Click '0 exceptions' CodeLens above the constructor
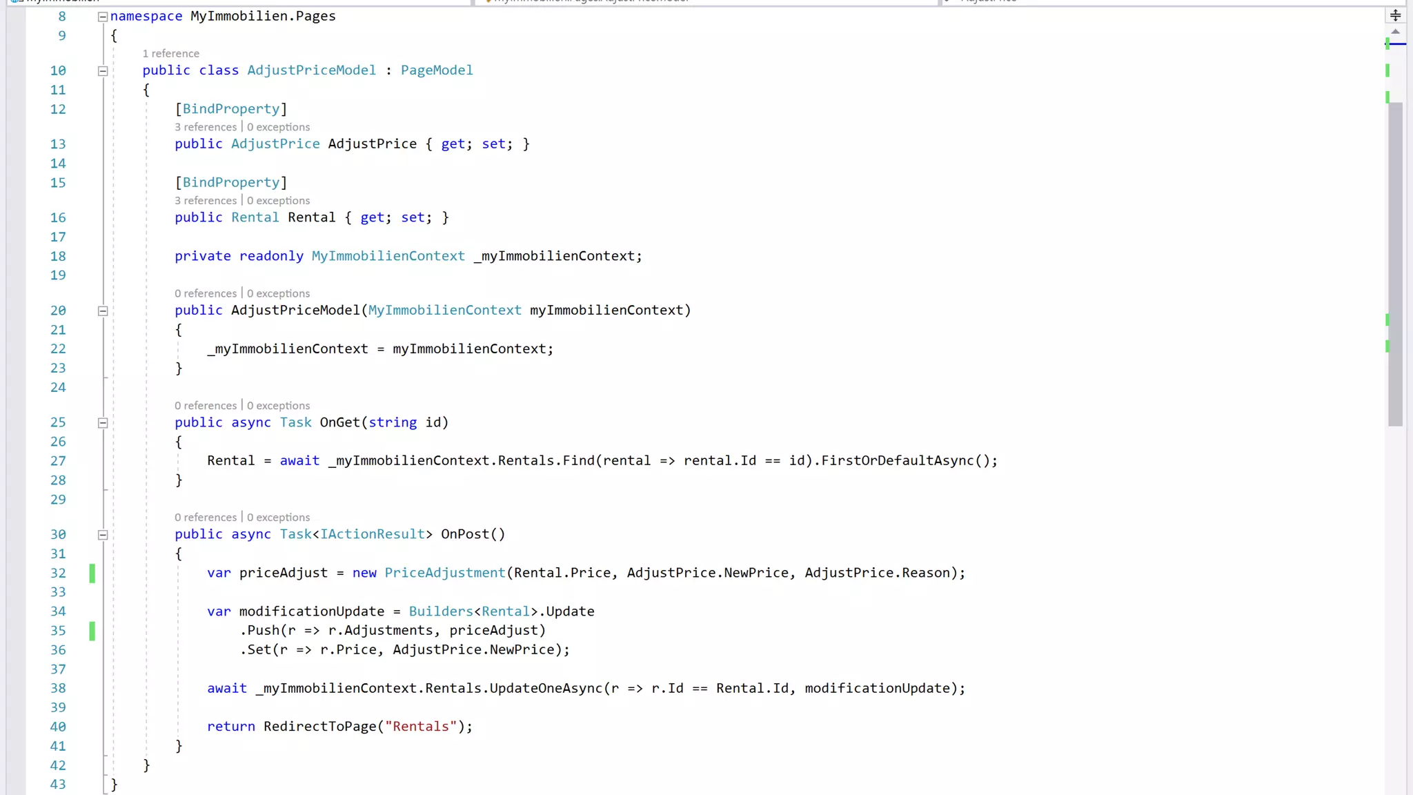 (x=278, y=294)
